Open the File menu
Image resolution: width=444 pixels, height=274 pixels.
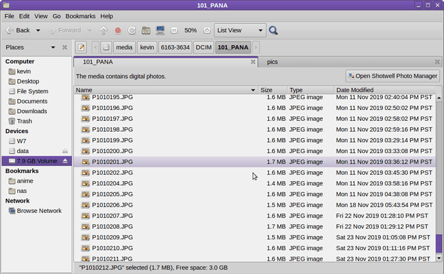(x=10, y=16)
